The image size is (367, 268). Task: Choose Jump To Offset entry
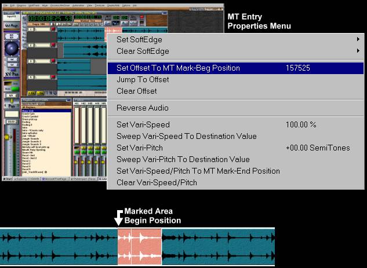click(143, 80)
